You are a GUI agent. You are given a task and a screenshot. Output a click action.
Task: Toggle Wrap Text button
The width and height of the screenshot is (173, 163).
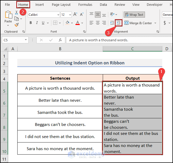(134, 15)
